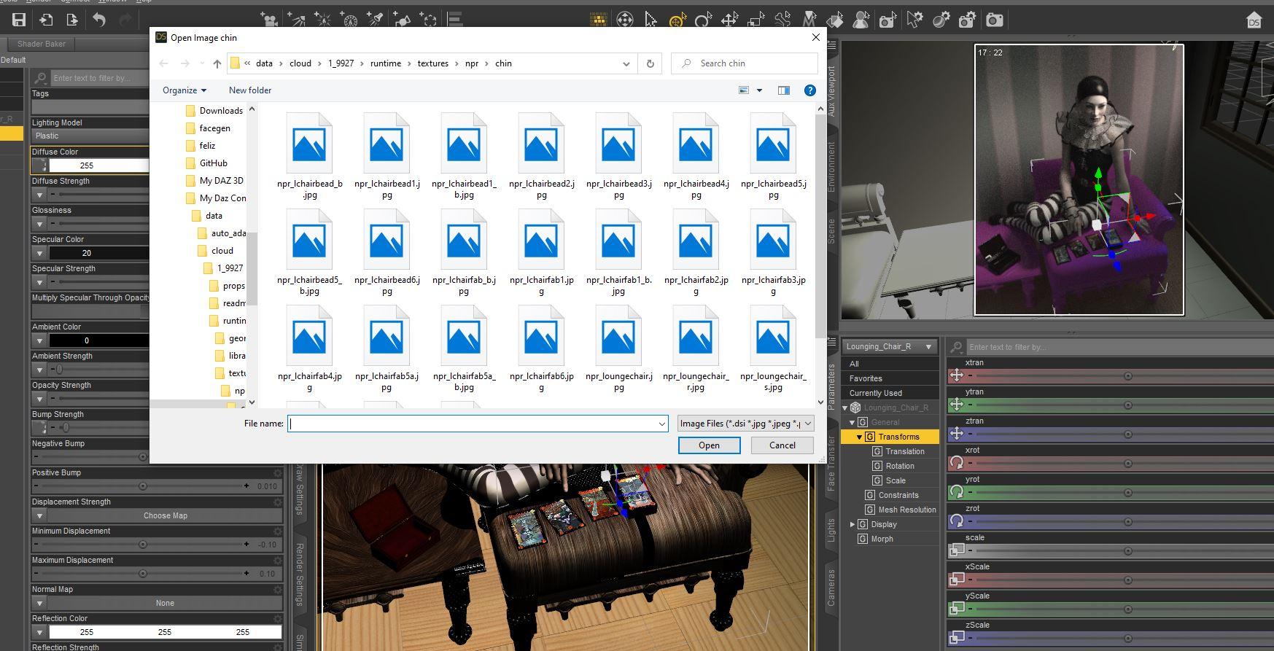Click the Help question mark icon
1274x651 pixels.
[x=809, y=90]
